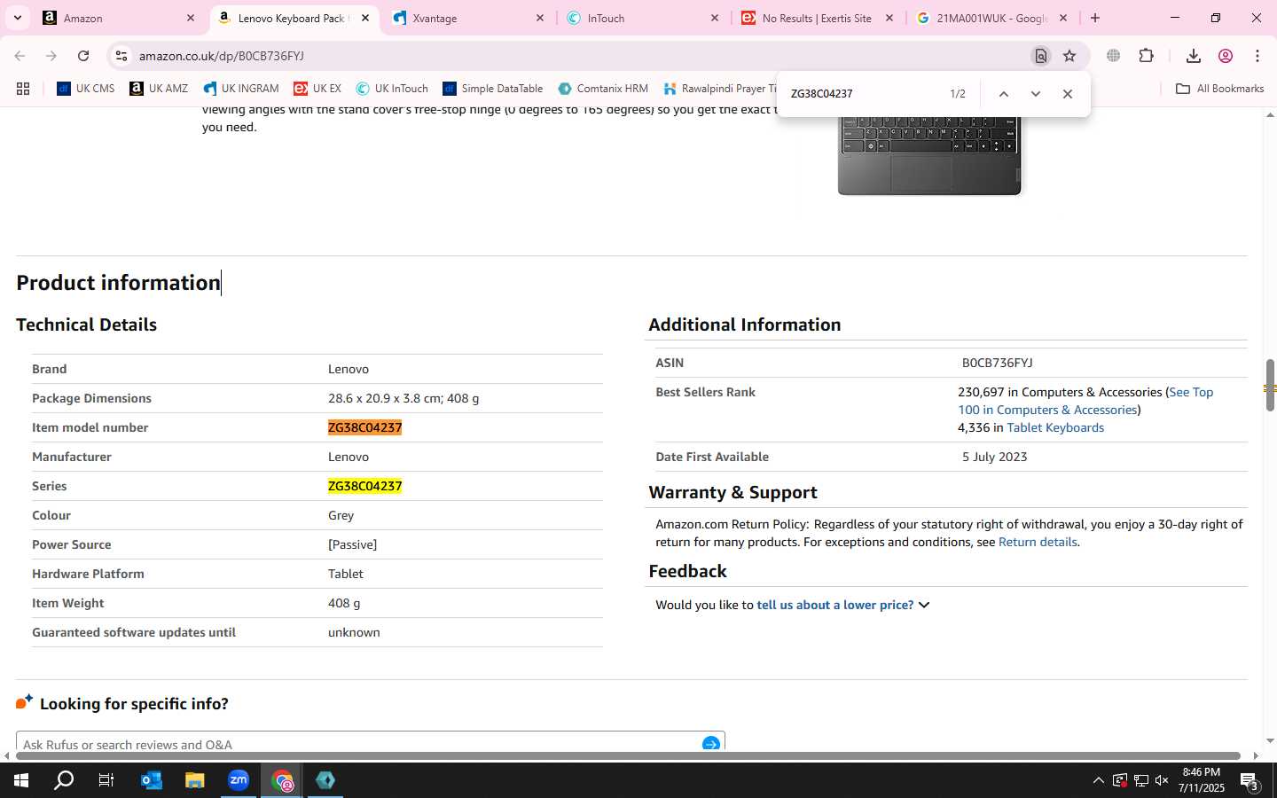The width and height of the screenshot is (1277, 798).
Task: Open Comtanix HRM bookmark
Action: [603, 89]
